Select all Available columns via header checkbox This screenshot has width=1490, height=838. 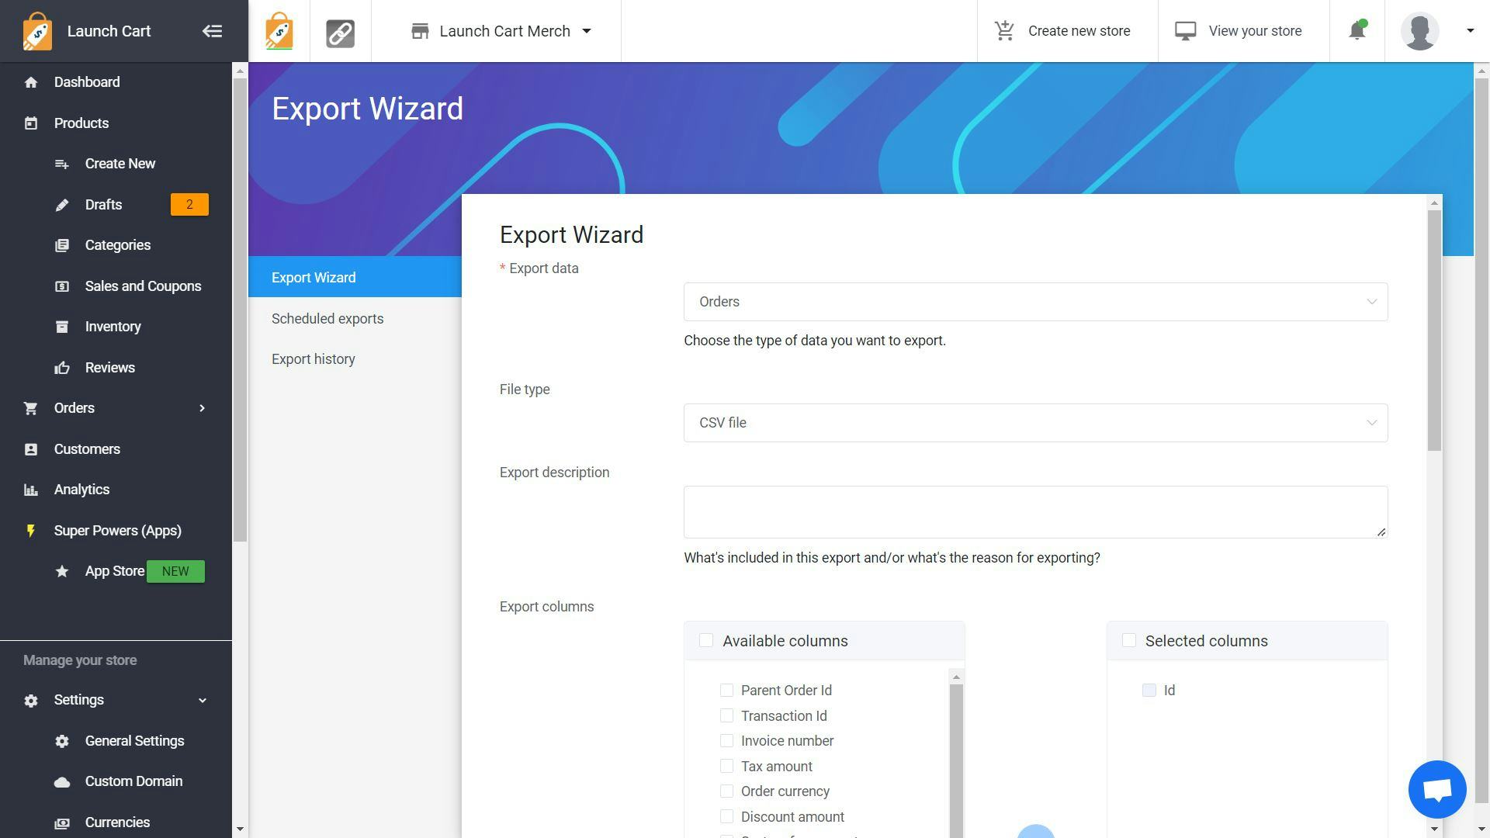coord(705,640)
